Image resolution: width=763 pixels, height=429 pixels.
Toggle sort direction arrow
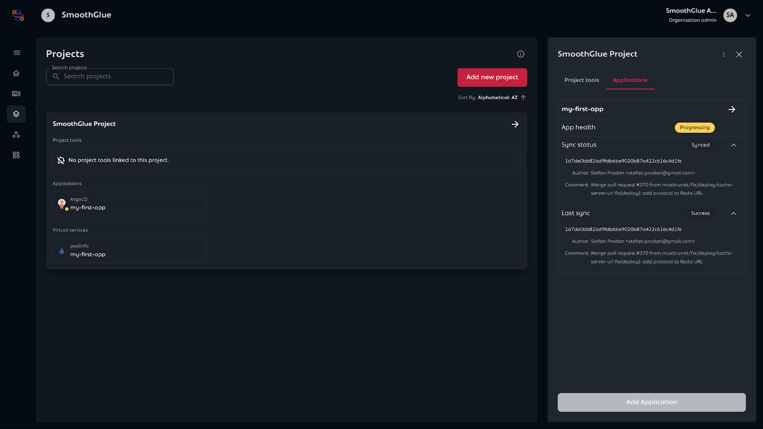523,97
